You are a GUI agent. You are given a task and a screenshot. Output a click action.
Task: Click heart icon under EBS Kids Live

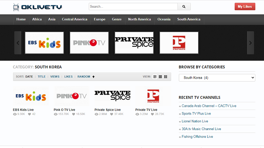tap(30, 114)
